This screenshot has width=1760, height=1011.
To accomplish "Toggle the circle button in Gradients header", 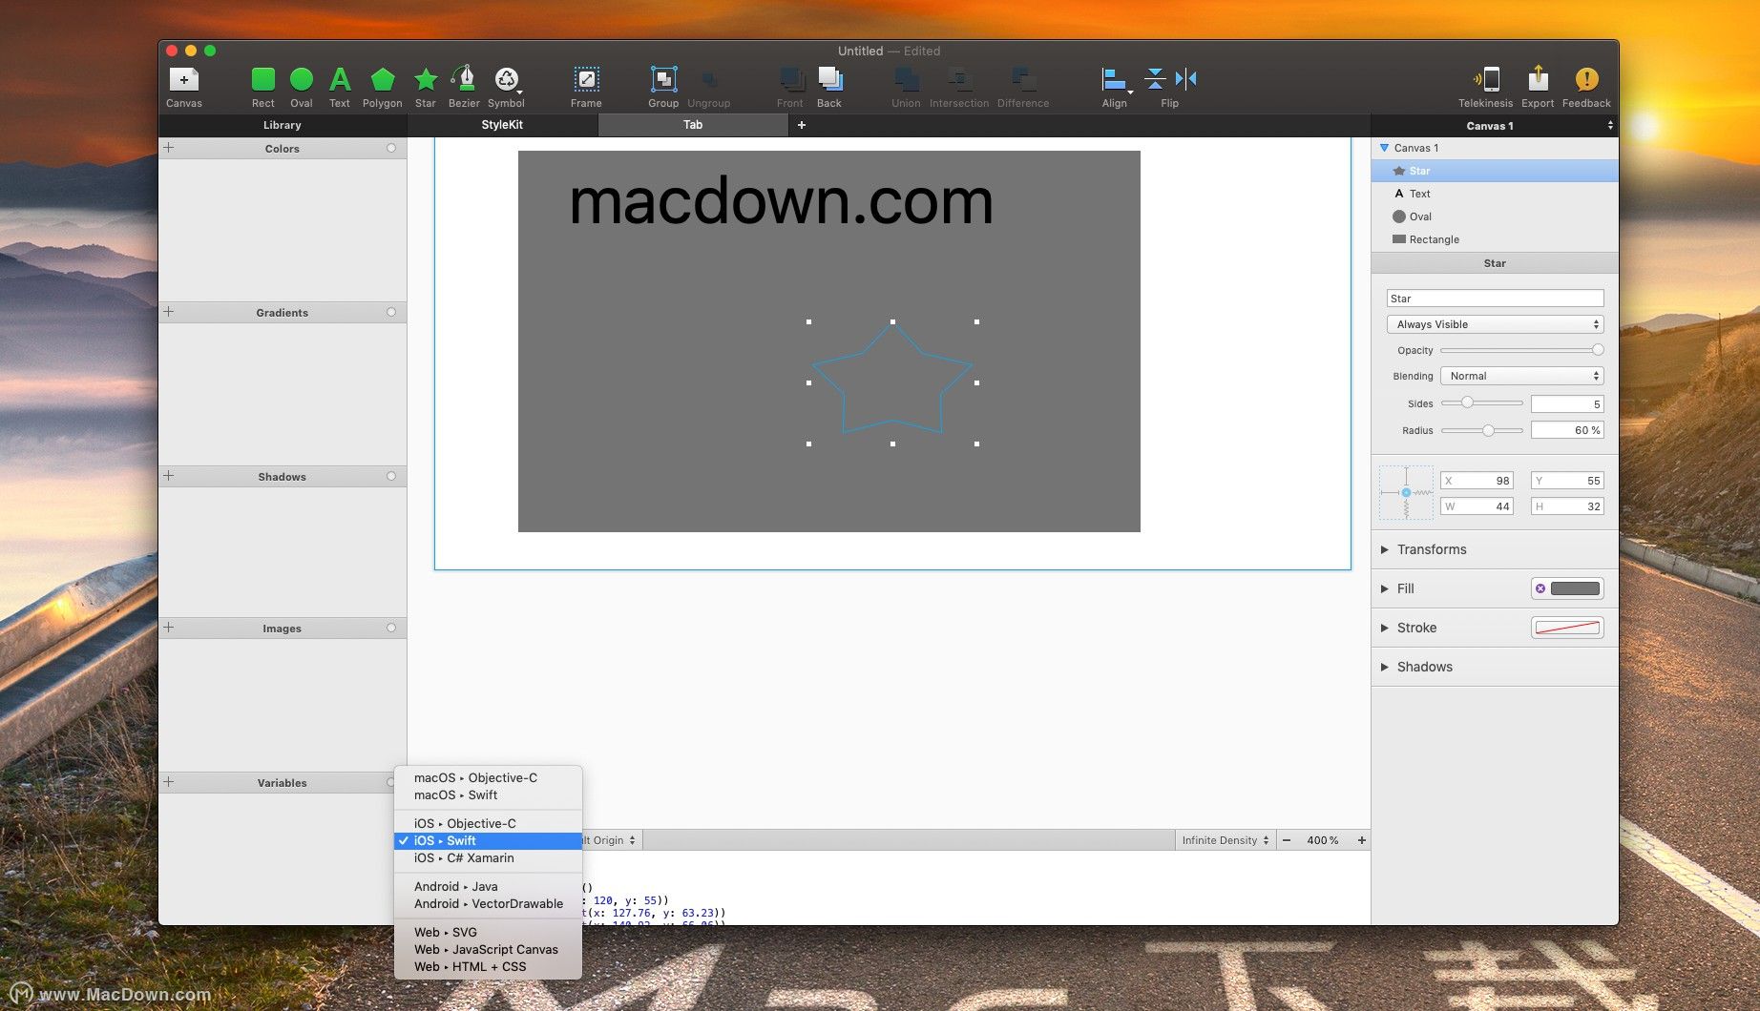I will coord(391,312).
